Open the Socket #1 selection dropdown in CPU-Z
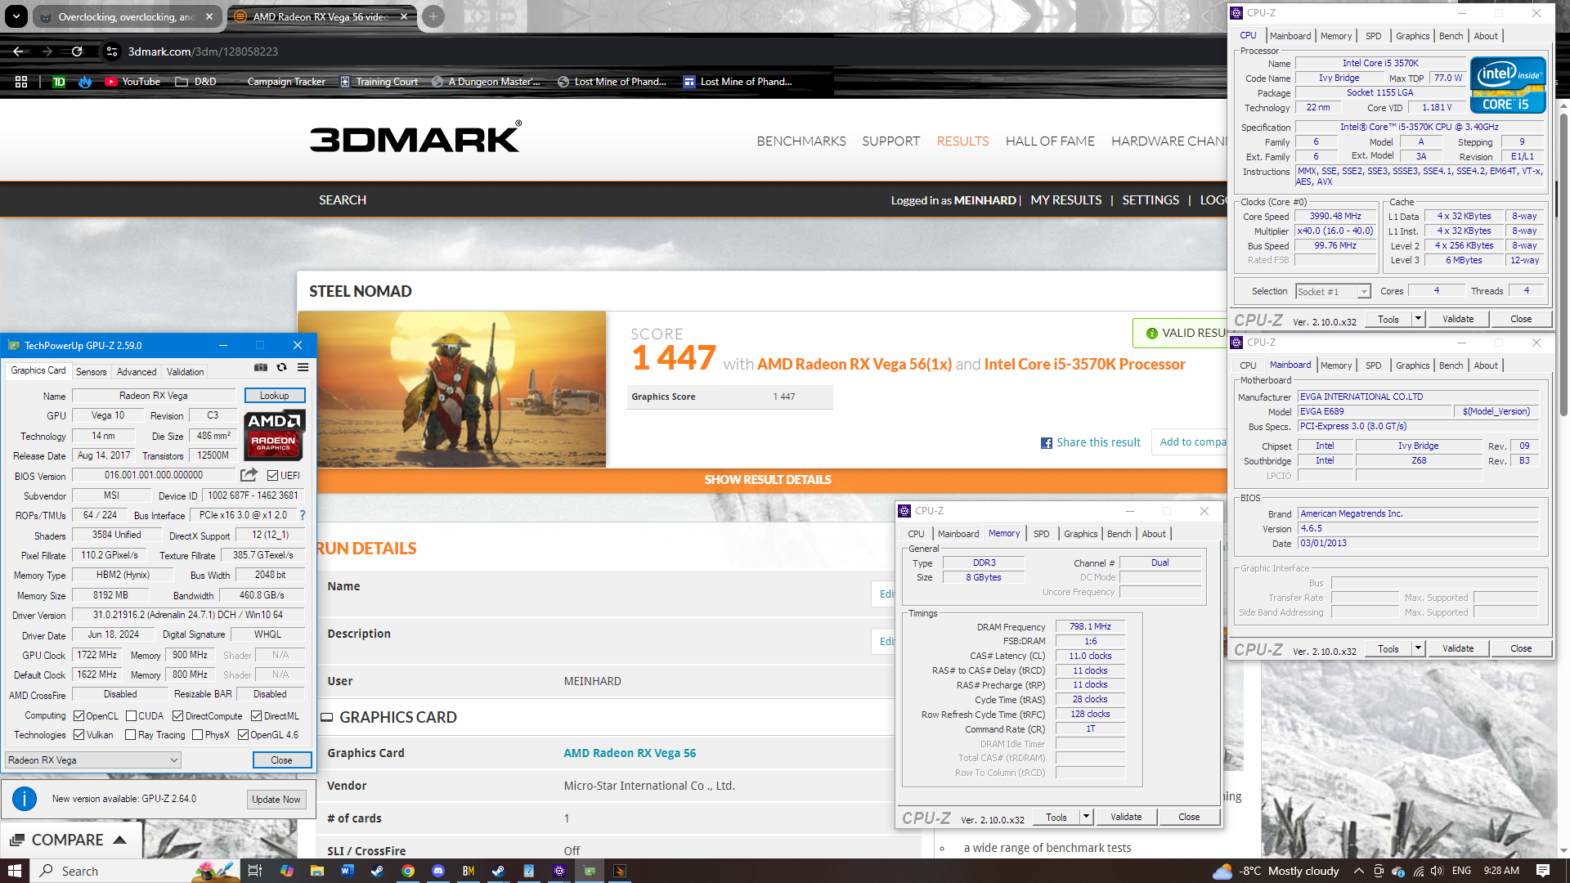The height and width of the screenshot is (883, 1570). coord(1333,292)
